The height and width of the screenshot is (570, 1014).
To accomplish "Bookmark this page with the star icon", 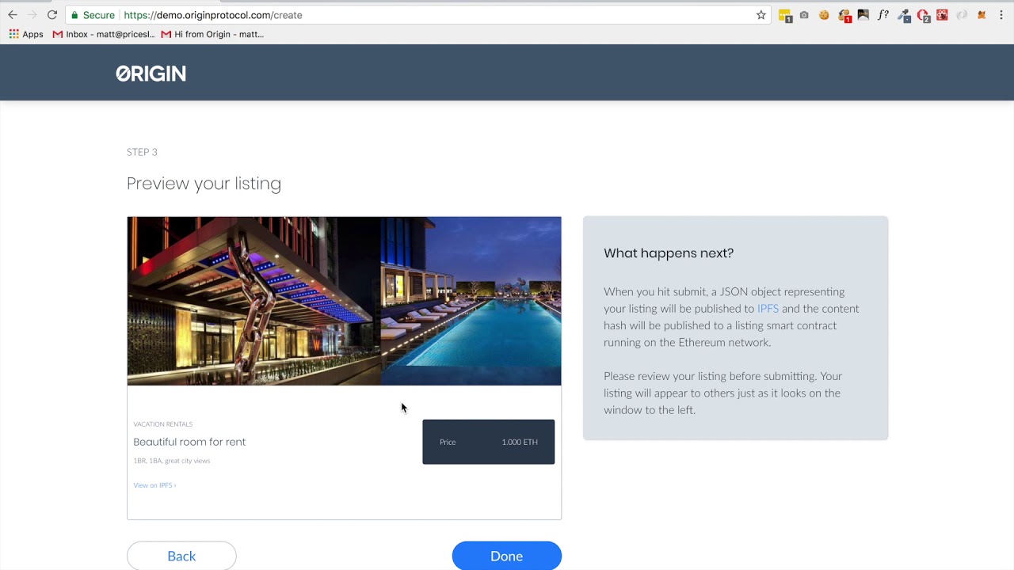I will pyautogui.click(x=761, y=15).
